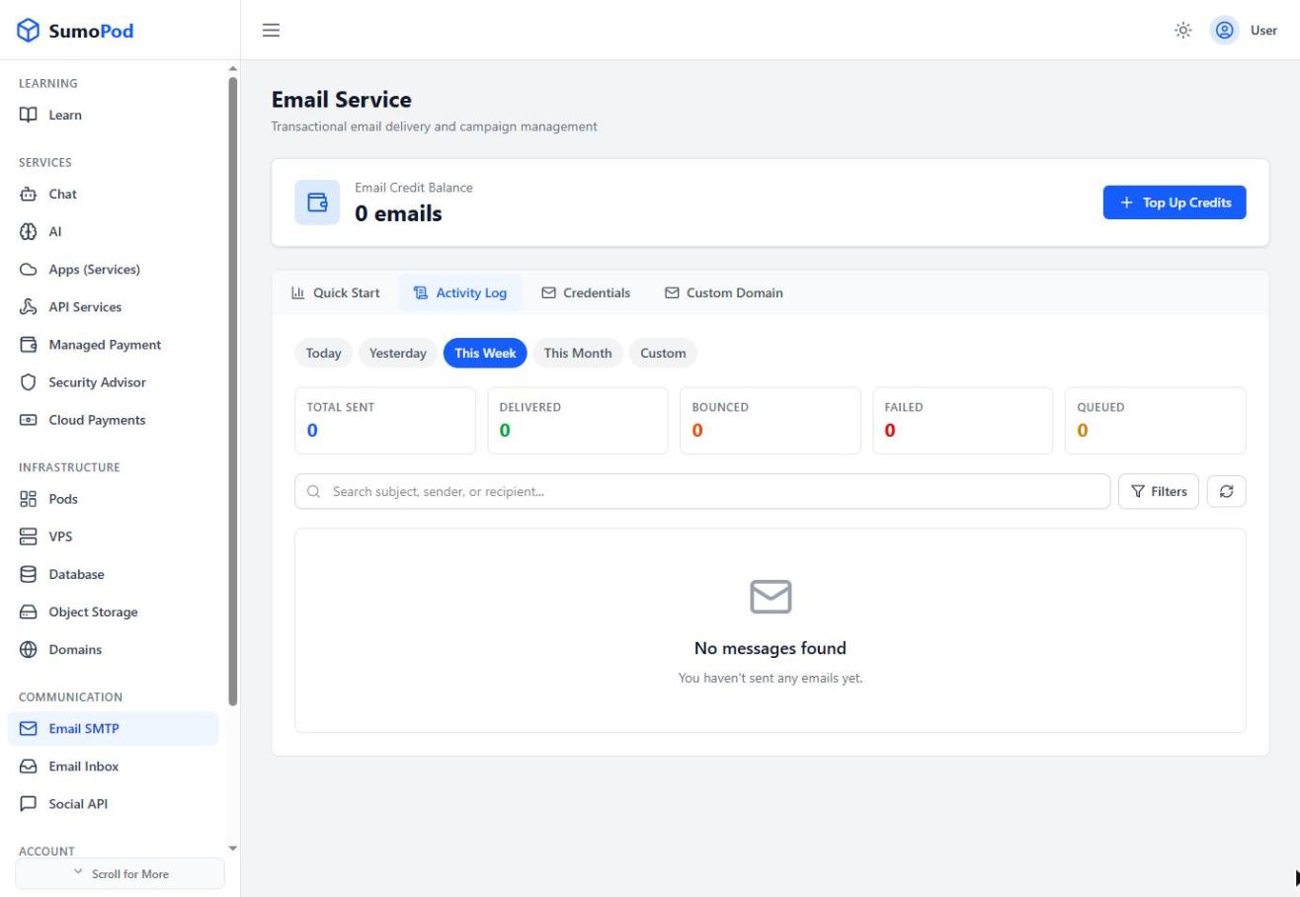Open Domains in the sidebar

(x=113, y=649)
